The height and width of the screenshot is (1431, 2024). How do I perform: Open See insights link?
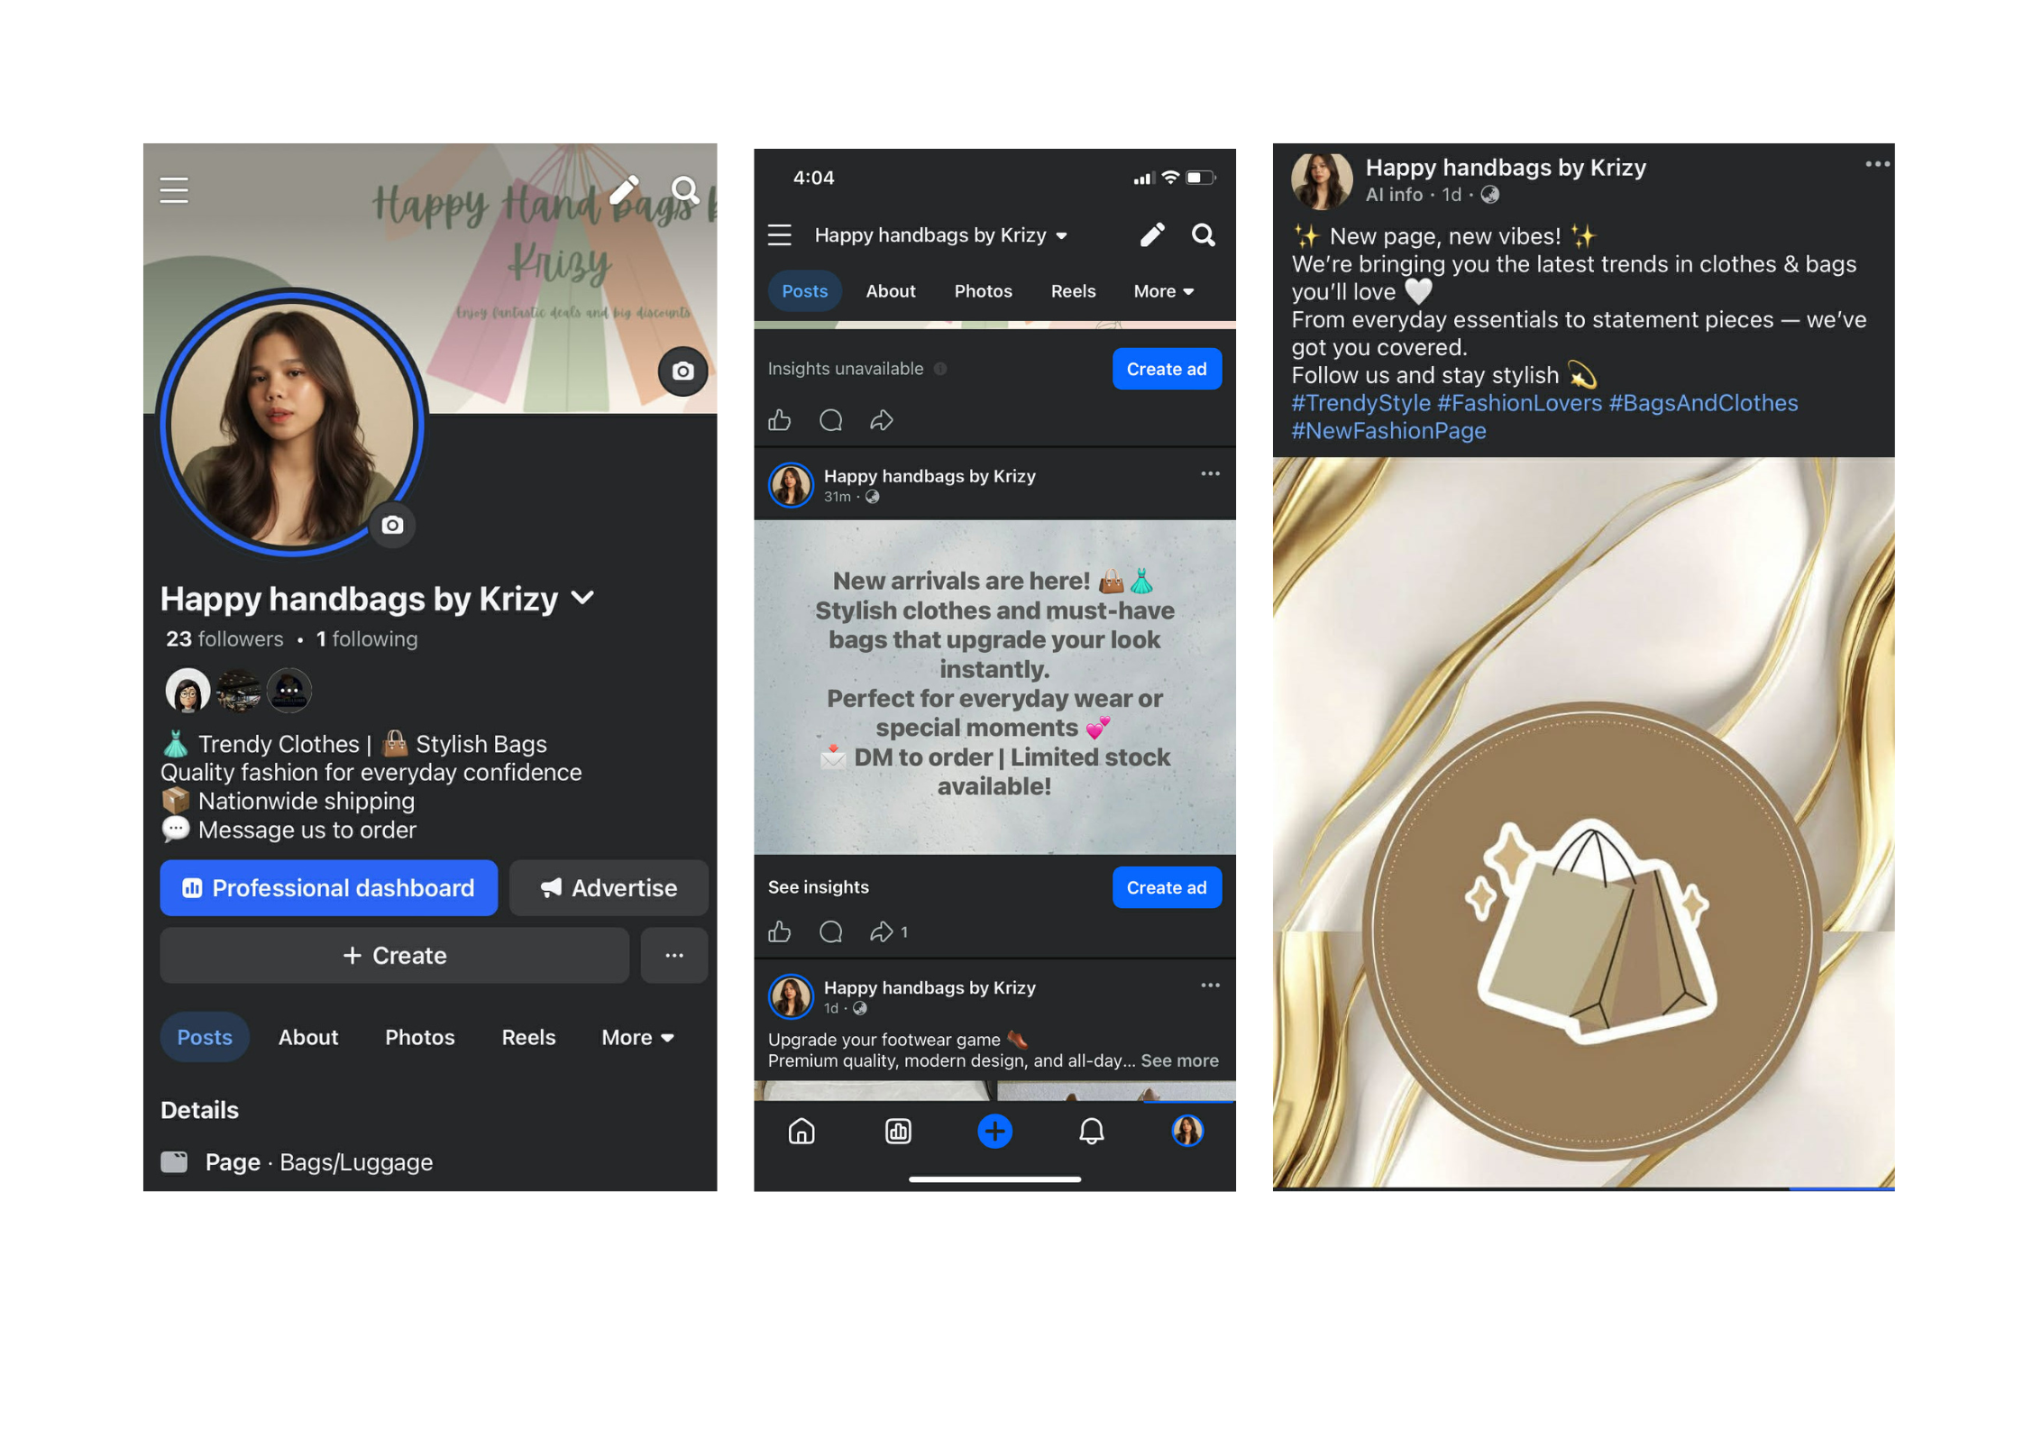[818, 887]
